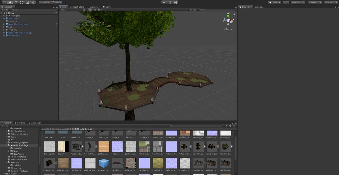Select the Rect transform tool
Image resolution: width=339 pixels, height=175 pixels.
27,2
